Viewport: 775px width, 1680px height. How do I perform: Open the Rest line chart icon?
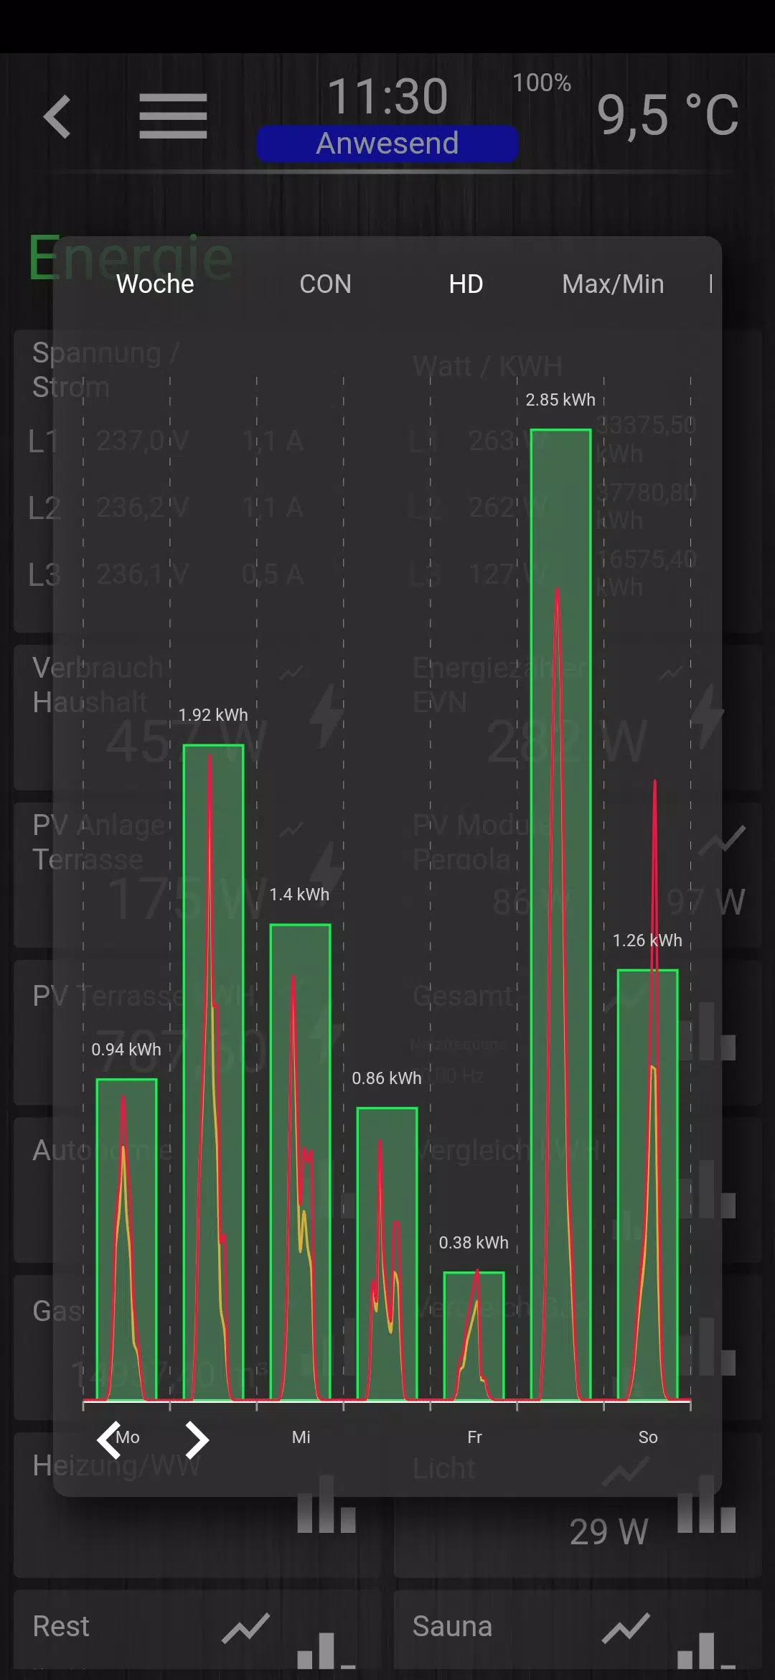[x=245, y=1628]
